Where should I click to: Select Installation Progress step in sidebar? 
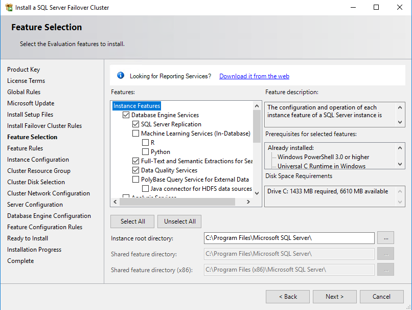pyautogui.click(x=34, y=250)
